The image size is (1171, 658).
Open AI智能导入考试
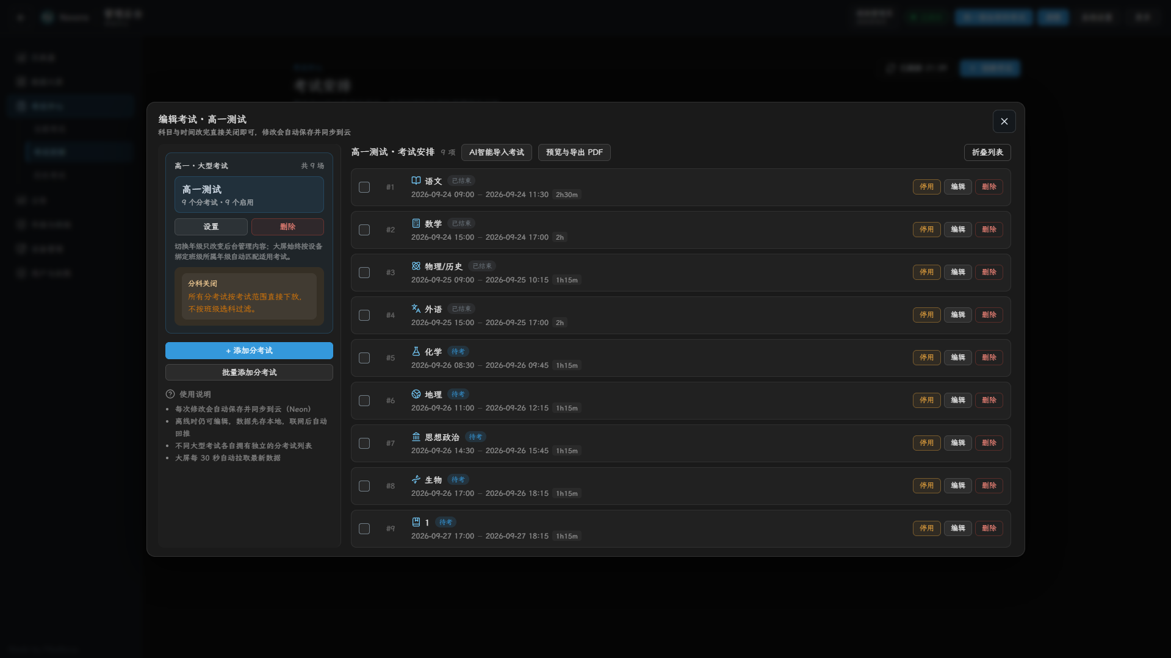click(x=497, y=152)
